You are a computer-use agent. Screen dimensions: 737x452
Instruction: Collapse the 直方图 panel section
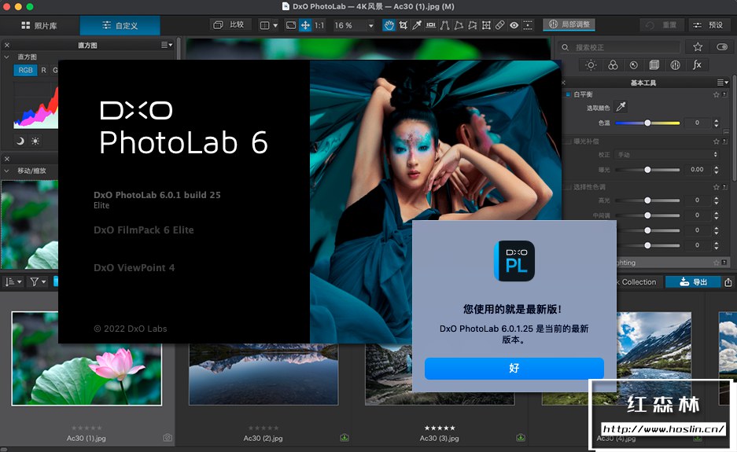[x=7, y=57]
